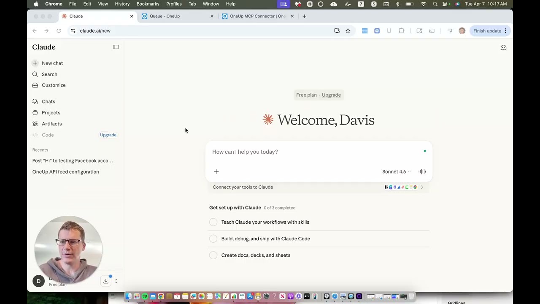Open the History menu
This screenshot has height=304, width=540.
(122, 4)
